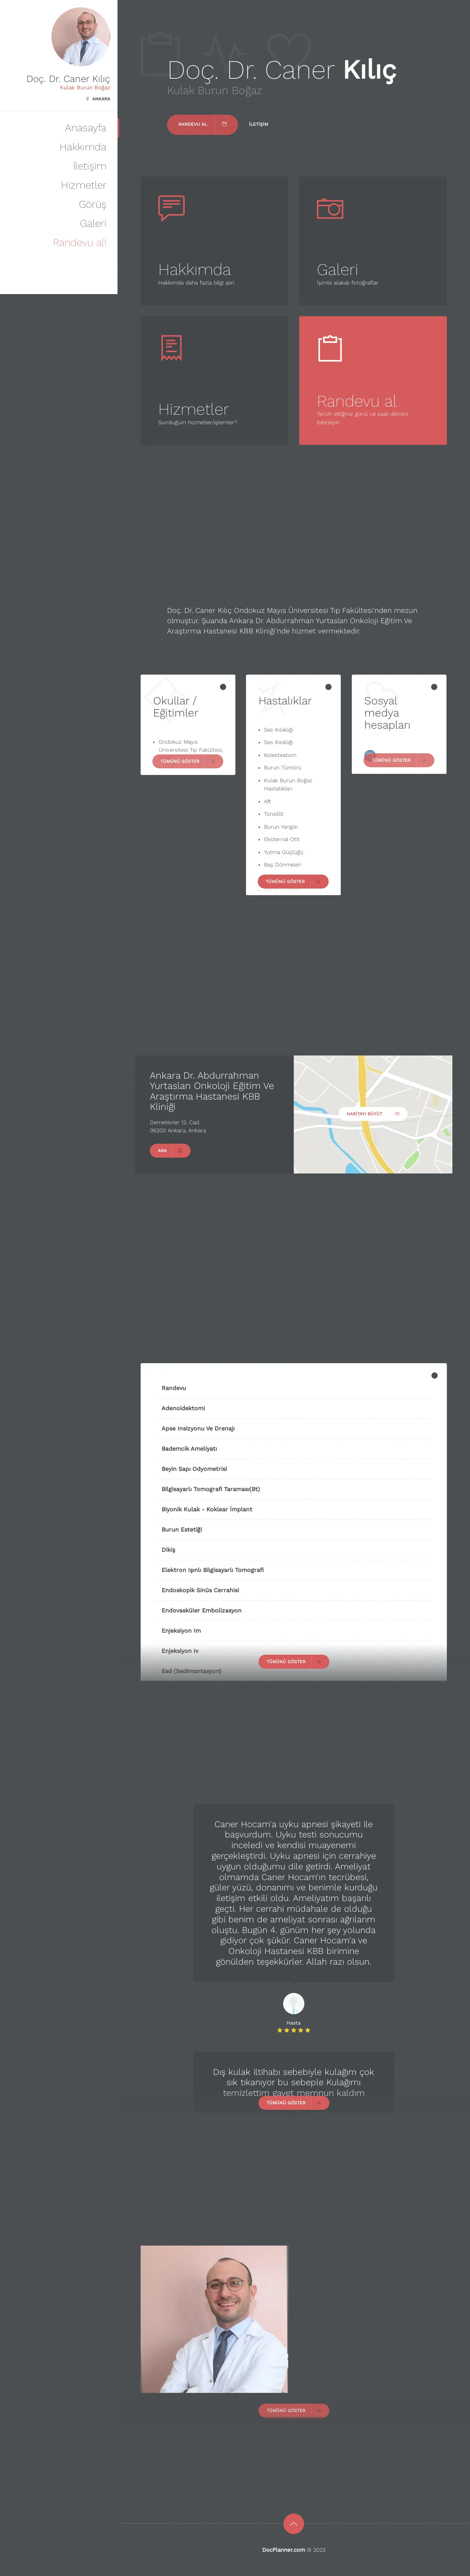Open Hizmetler in the sidebar menu
This screenshot has width=470, height=2576.
coord(83,185)
